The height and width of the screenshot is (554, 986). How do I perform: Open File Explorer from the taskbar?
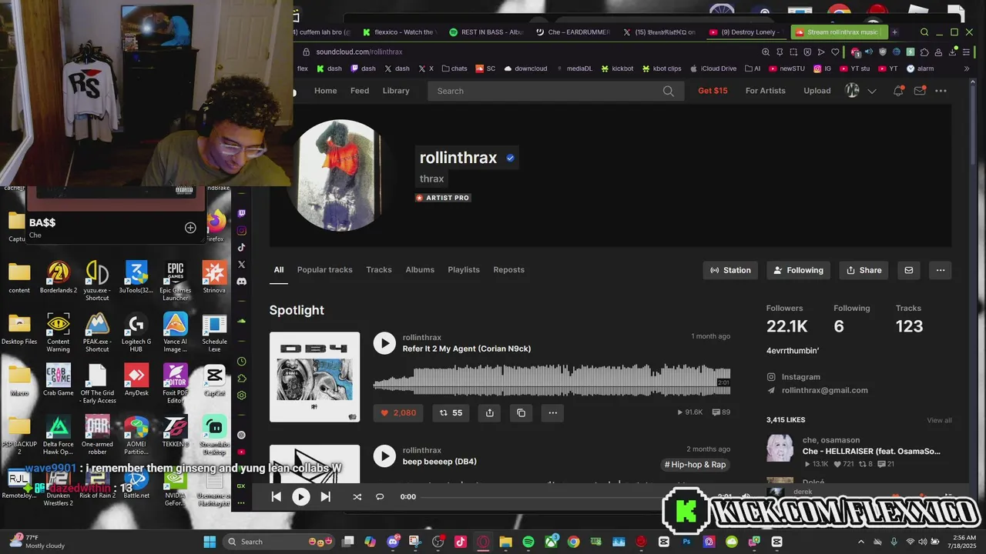coord(506,542)
